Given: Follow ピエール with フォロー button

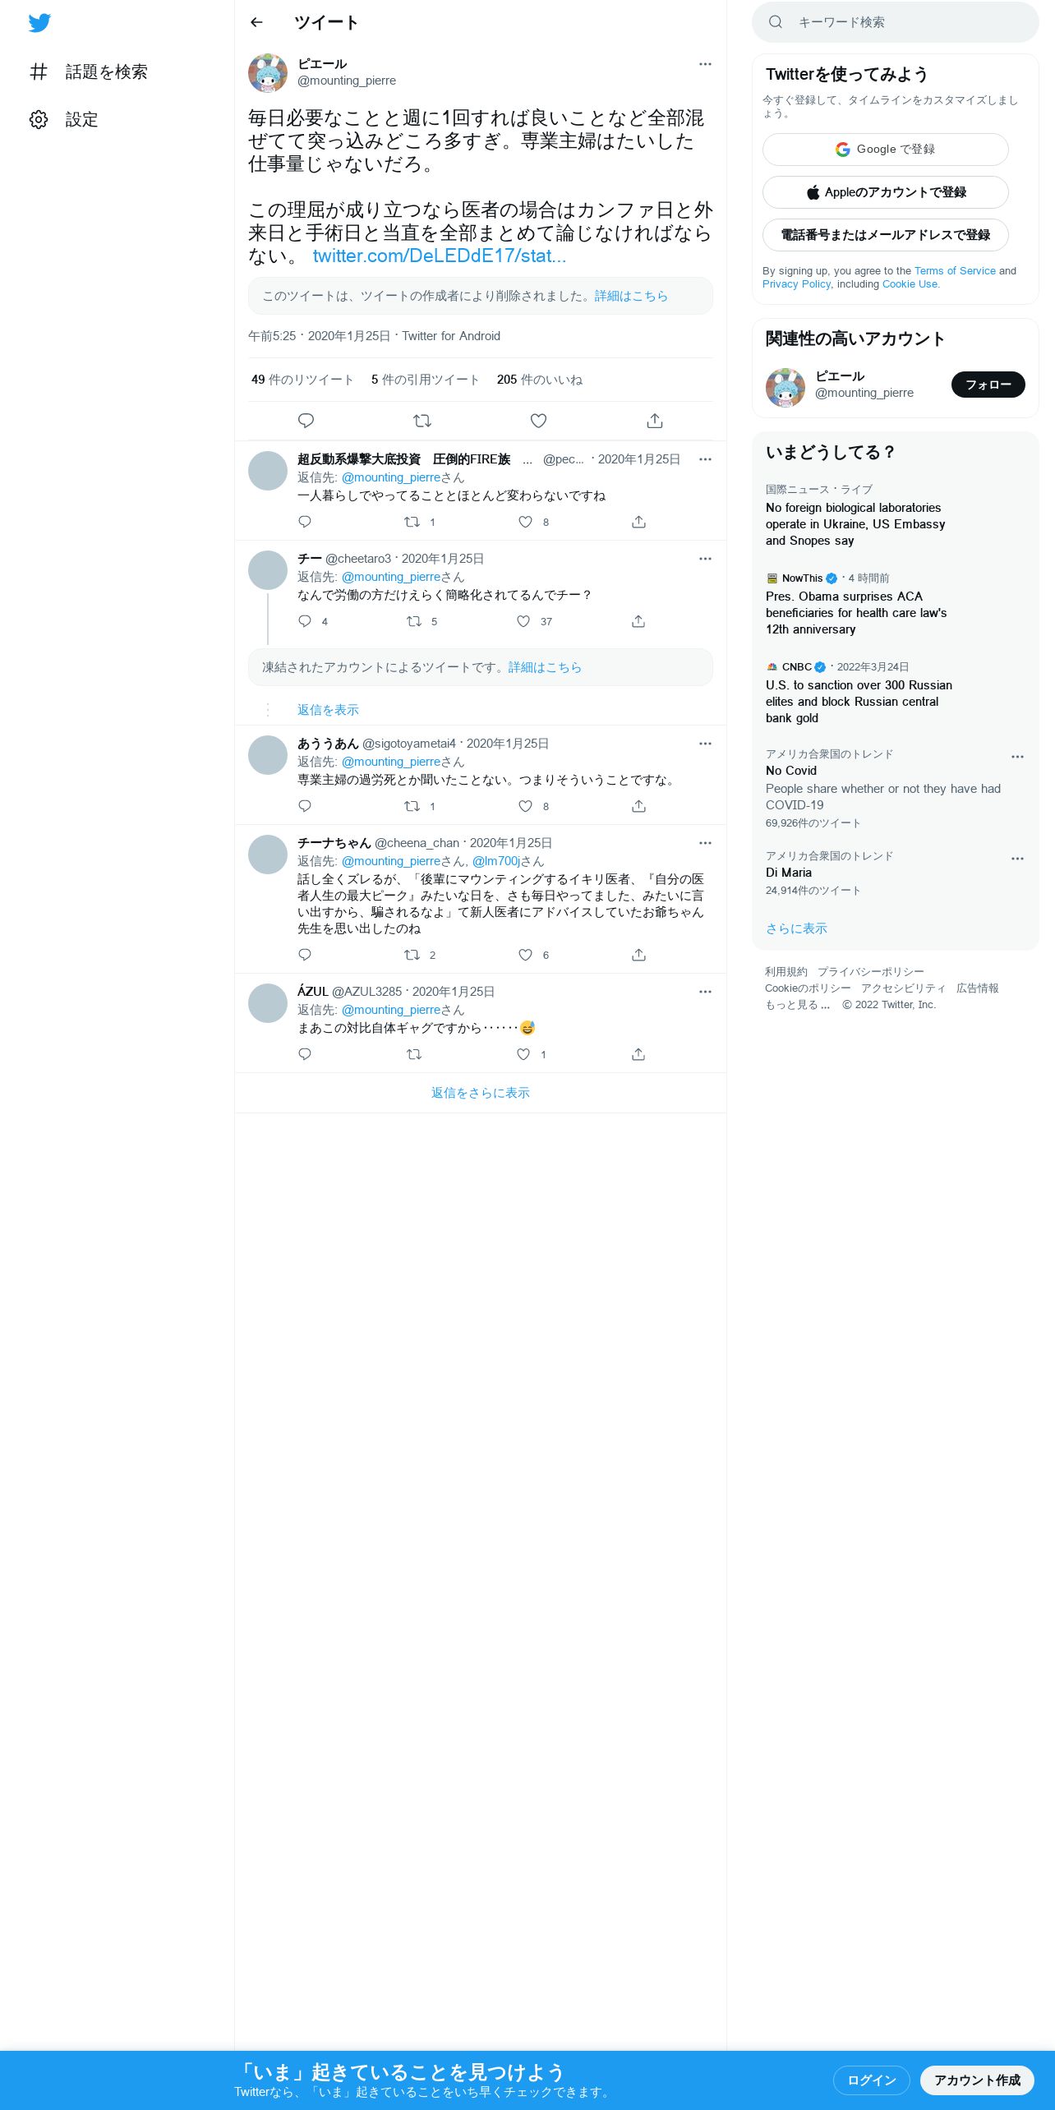Looking at the screenshot, I should [988, 385].
